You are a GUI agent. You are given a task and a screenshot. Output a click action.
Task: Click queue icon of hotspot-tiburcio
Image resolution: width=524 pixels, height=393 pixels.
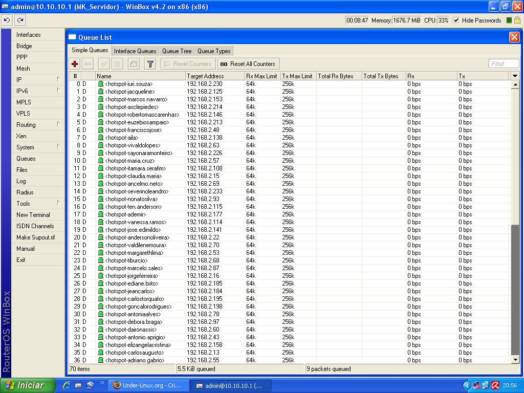click(101, 260)
